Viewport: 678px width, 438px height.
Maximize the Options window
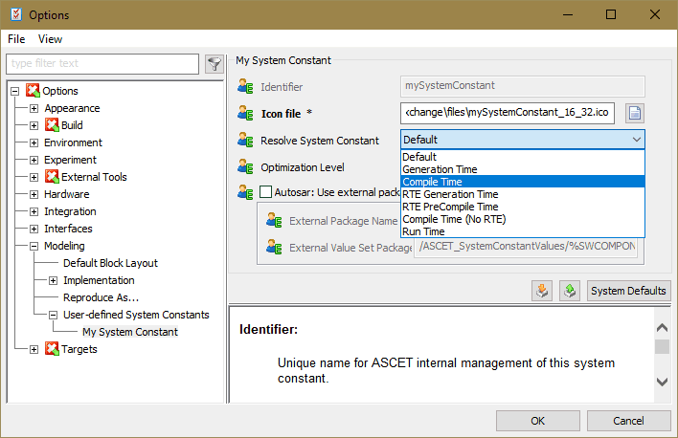(611, 14)
